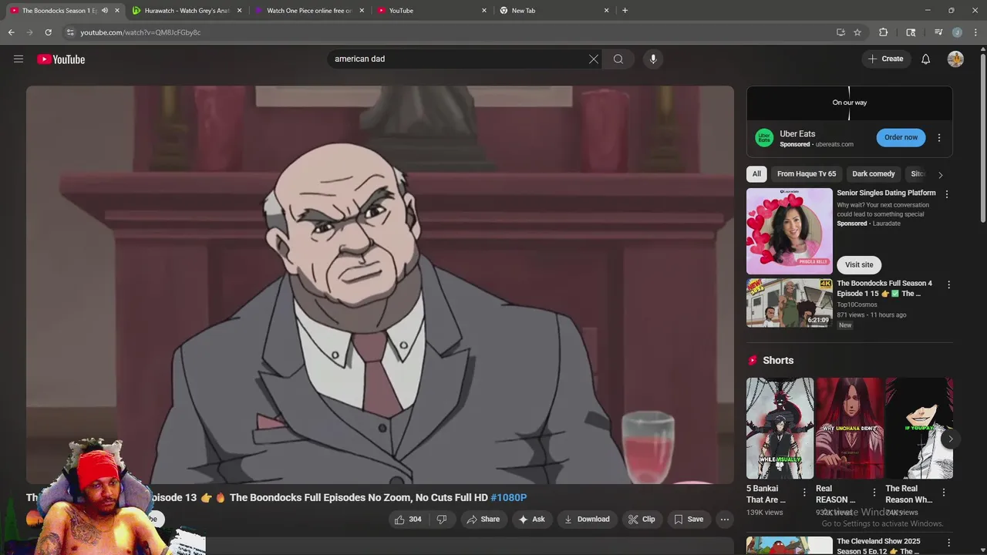The image size is (987, 555).
Task: Install page as app icon in address bar
Action: [840, 32]
